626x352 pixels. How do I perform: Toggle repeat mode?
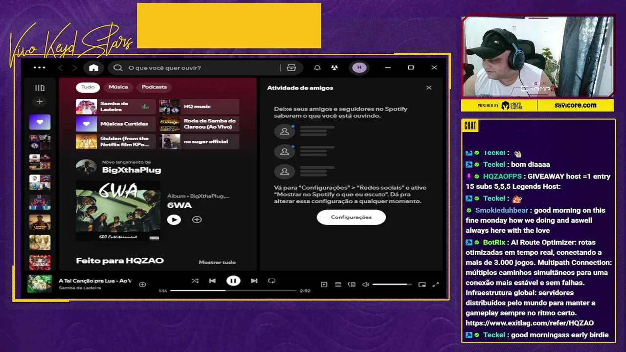pos(272,281)
